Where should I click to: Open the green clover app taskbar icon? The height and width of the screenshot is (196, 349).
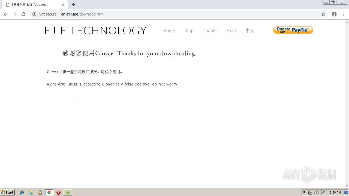tap(68, 192)
